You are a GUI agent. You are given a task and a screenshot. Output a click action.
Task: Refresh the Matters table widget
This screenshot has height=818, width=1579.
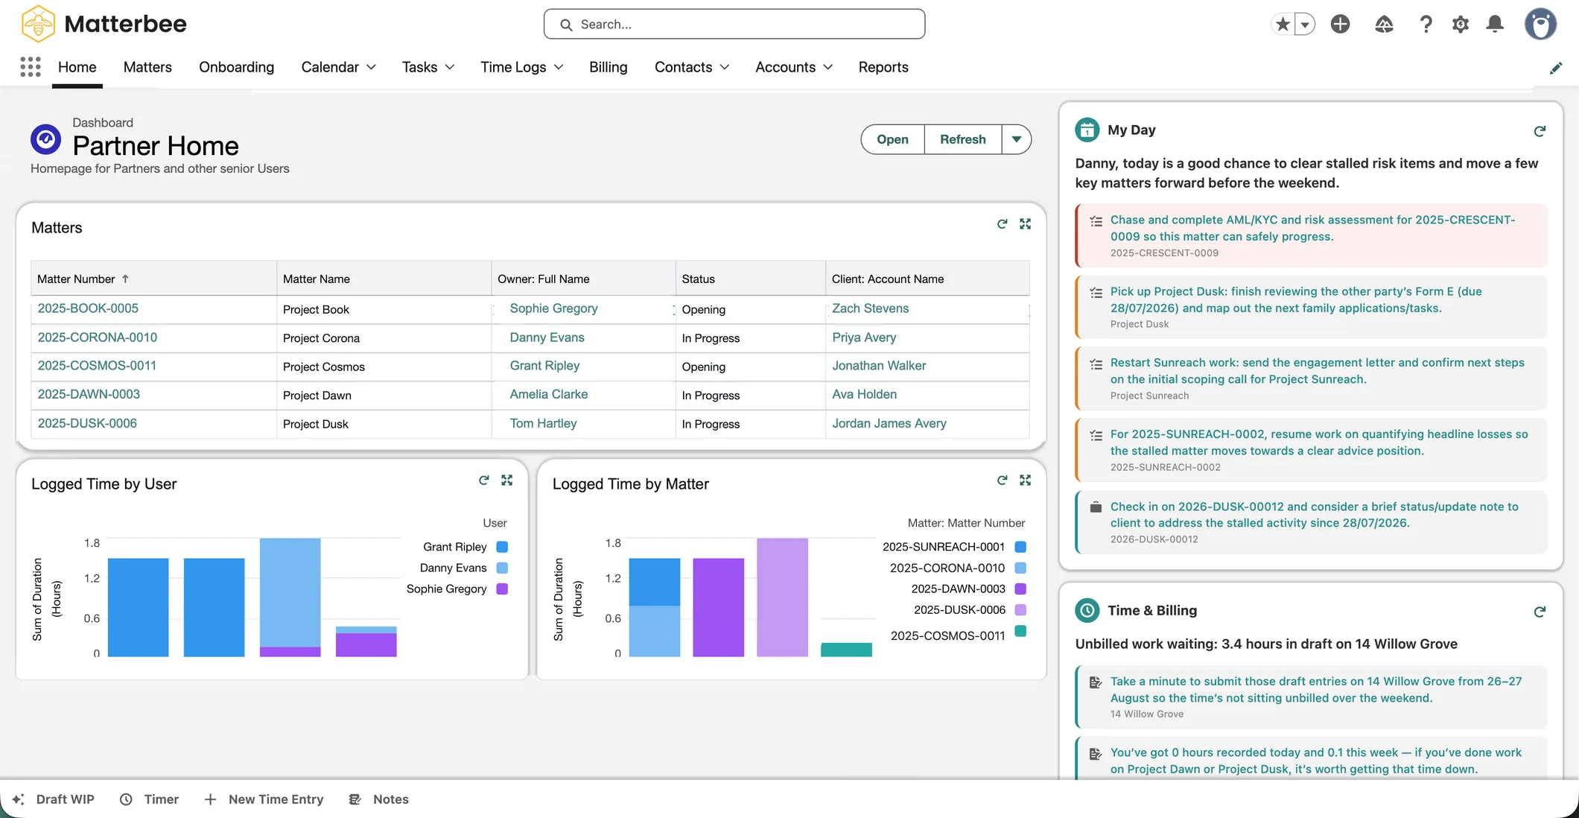pos(1003,224)
